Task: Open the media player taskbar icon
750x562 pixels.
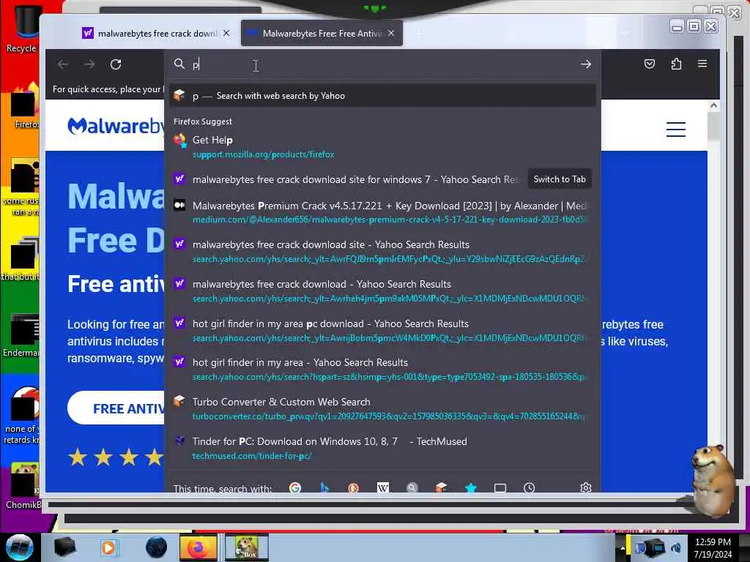Action: tap(108, 547)
